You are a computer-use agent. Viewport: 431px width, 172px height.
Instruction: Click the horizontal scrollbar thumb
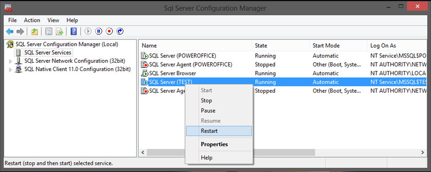(x=231, y=152)
